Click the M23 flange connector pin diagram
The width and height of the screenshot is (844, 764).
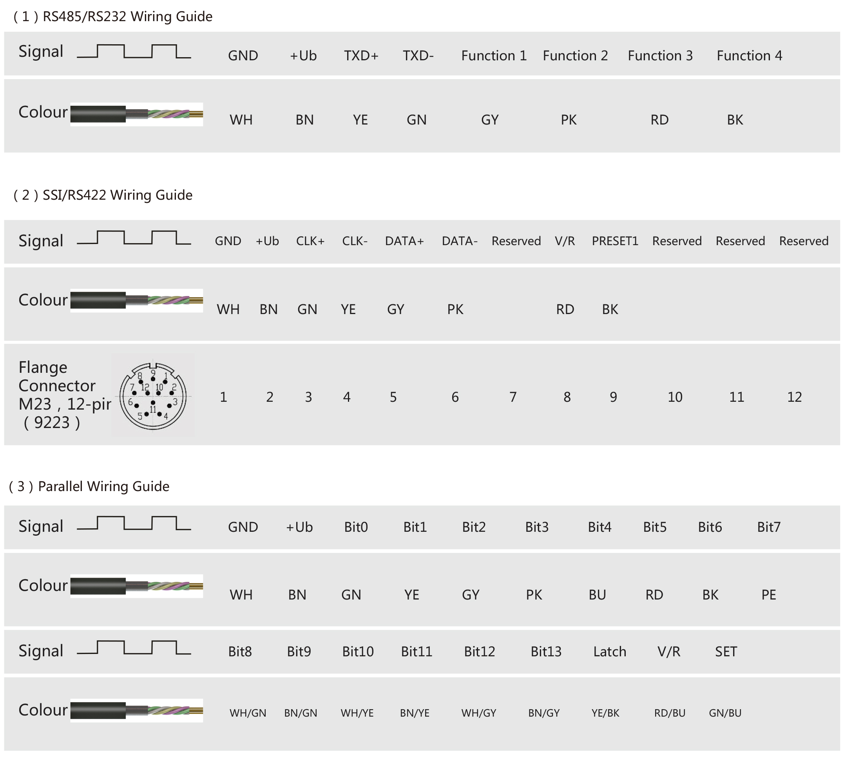pyautogui.click(x=153, y=396)
